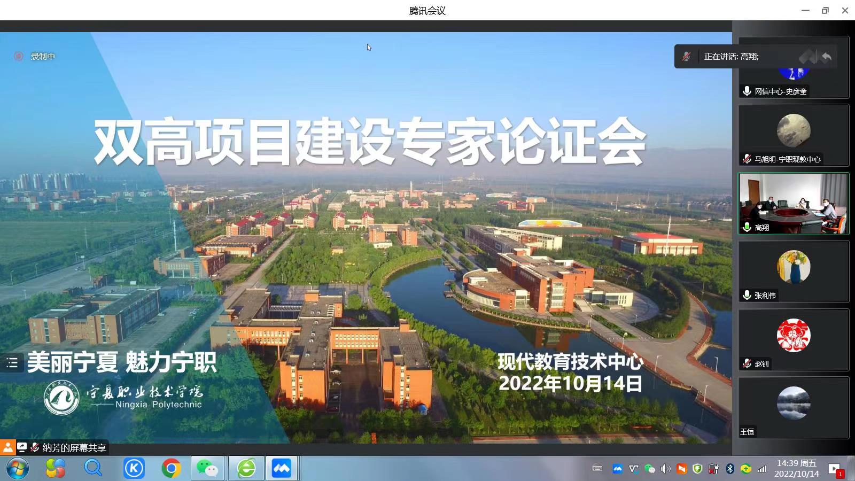The height and width of the screenshot is (481, 855).
Task: Click the Bluetooth icon in system tray
Action: pyautogui.click(x=730, y=469)
